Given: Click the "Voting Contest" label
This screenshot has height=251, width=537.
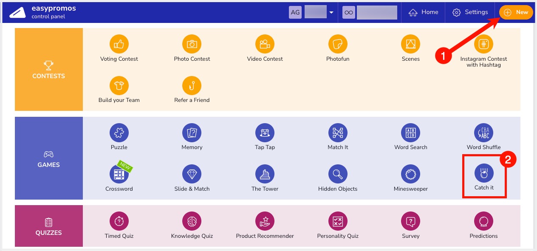Looking at the screenshot, I should pyautogui.click(x=119, y=59).
